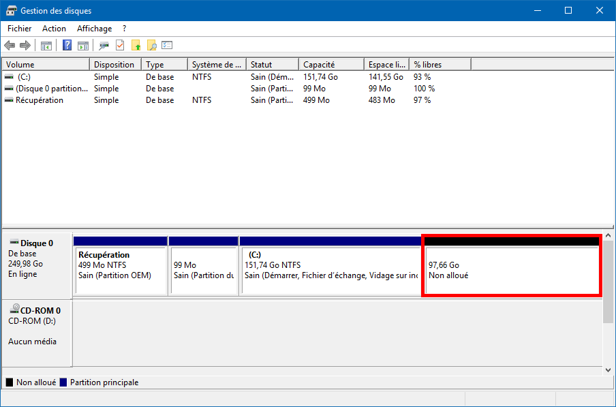
Task: Click the disk pane vertical scrollbar thumb
Action: point(608,282)
